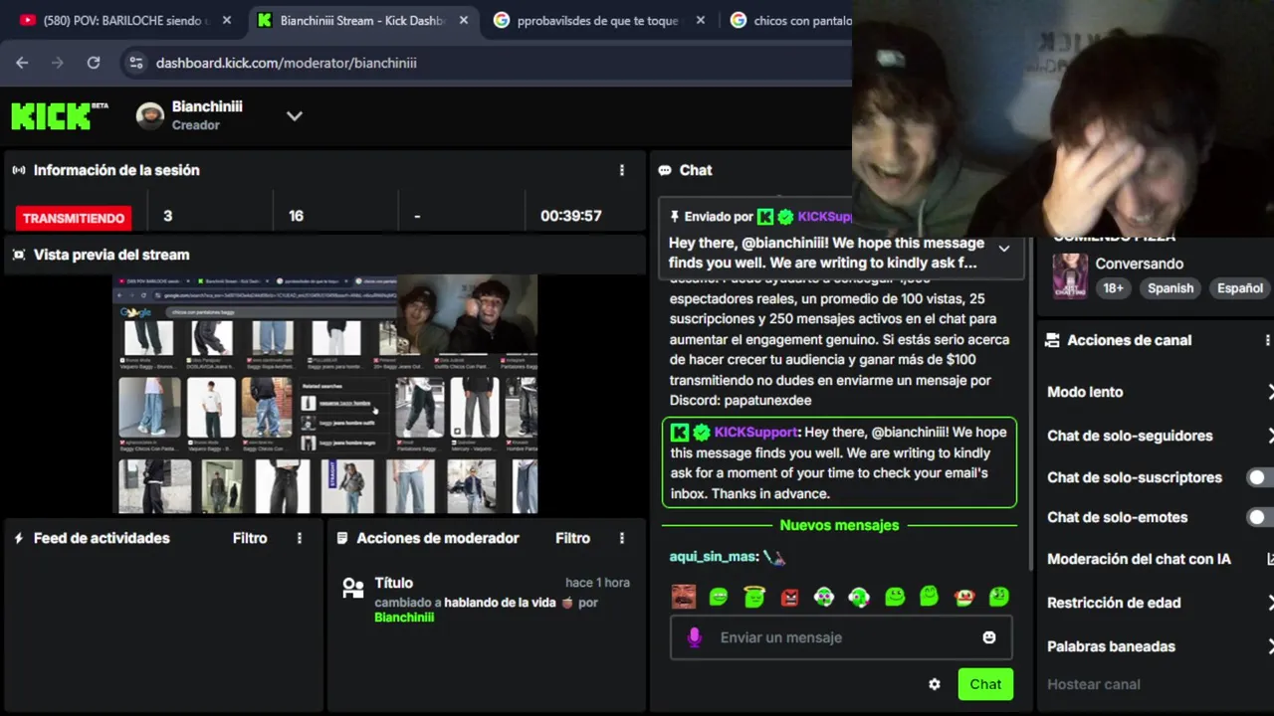Click the pin icon on Enviado por
The width and height of the screenshot is (1274, 716).
(674, 217)
